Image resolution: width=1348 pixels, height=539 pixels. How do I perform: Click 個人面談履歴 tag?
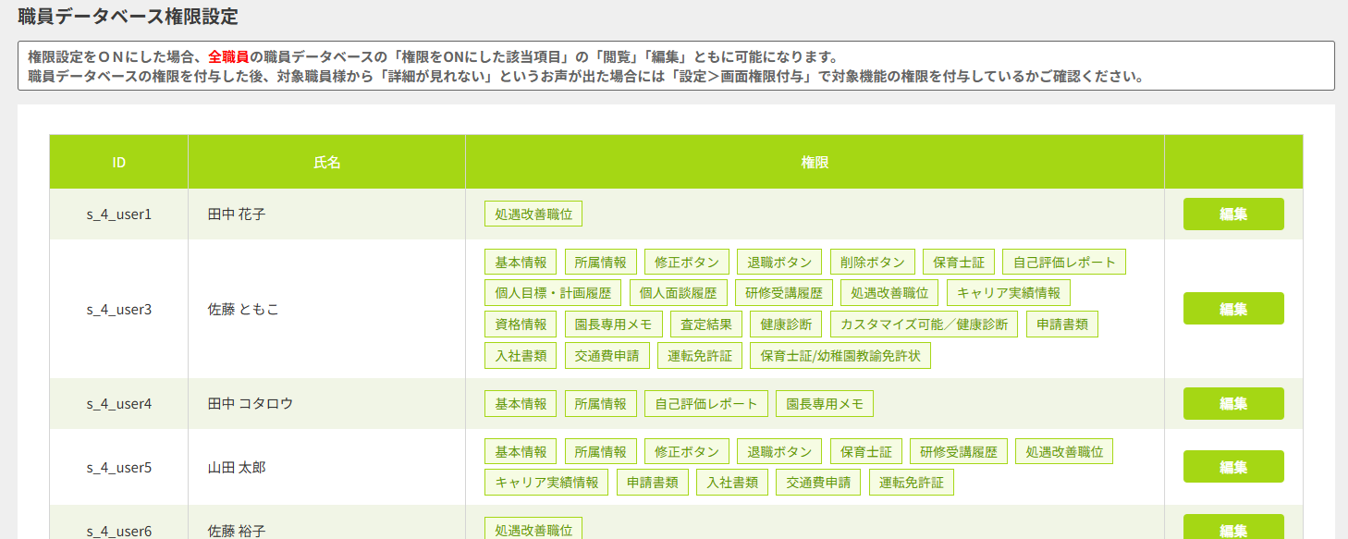point(679,293)
